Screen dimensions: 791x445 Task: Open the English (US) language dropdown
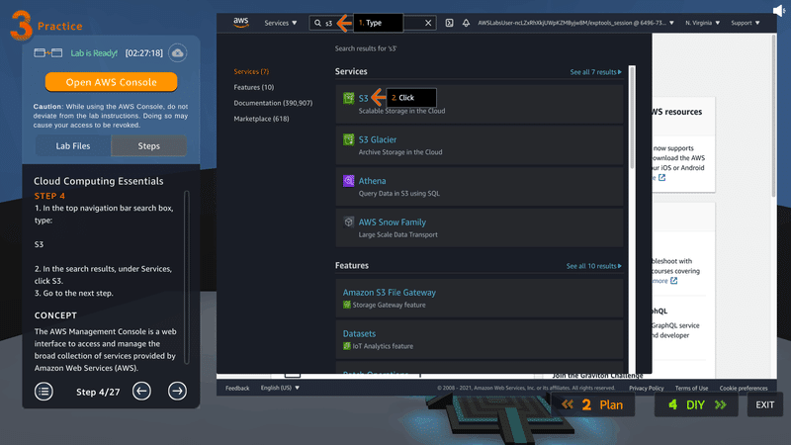[280, 388]
